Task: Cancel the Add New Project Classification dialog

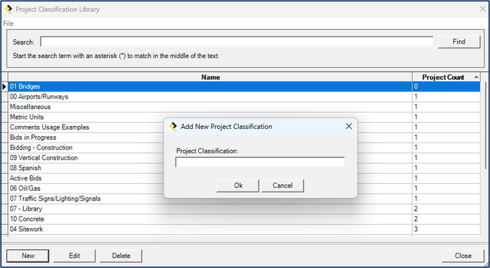Action: click(x=282, y=185)
